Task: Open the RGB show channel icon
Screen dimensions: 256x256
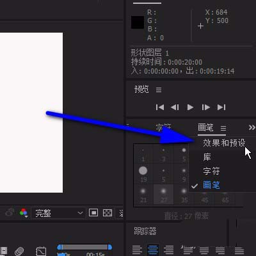Action: (x=24, y=212)
